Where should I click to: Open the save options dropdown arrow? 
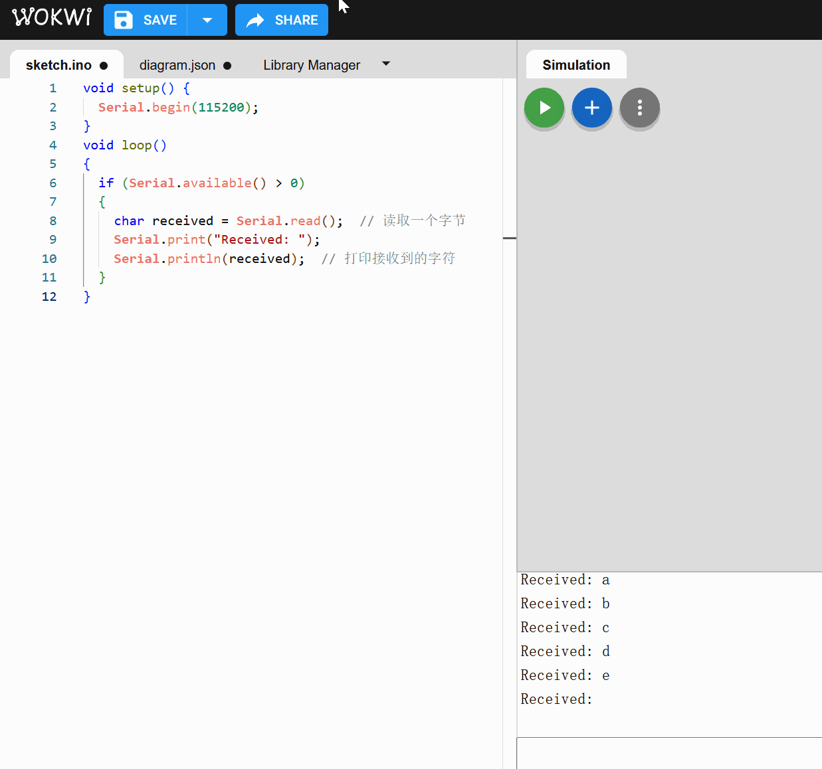(x=207, y=20)
